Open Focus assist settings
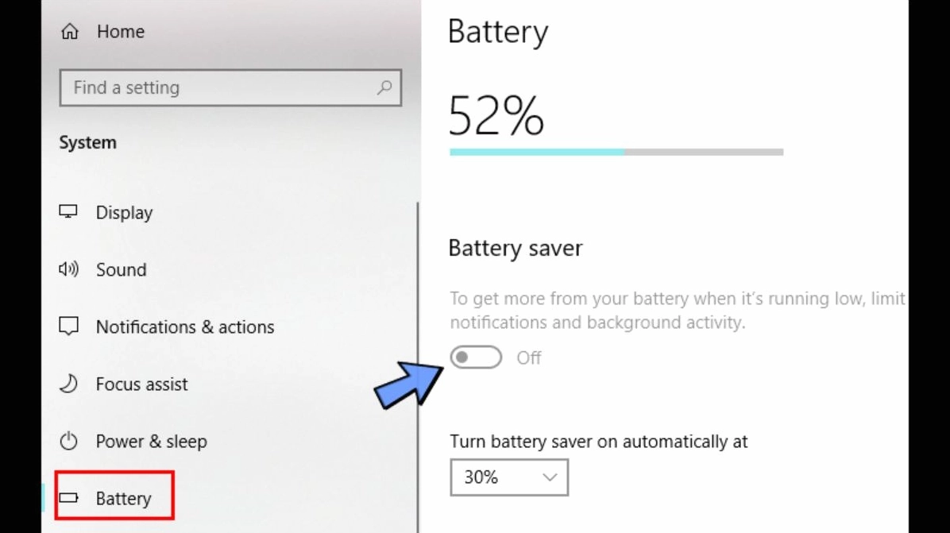Screen dimensions: 950x533 pos(141,384)
